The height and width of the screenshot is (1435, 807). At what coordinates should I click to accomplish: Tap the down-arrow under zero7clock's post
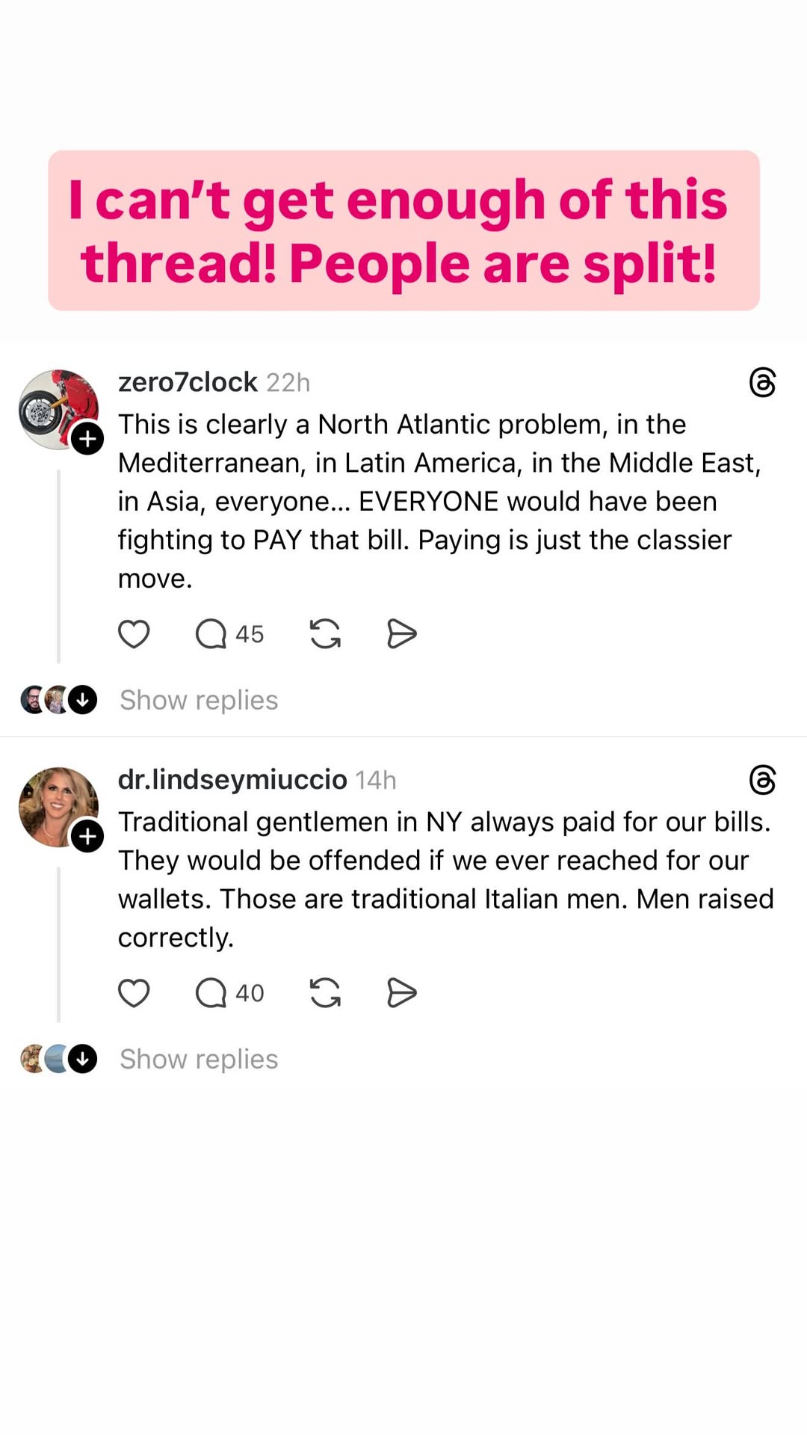(83, 700)
